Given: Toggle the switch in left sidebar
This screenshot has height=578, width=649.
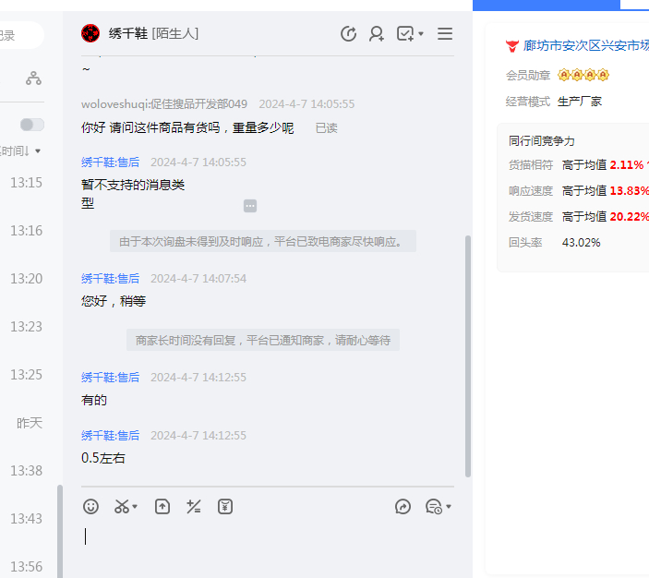Looking at the screenshot, I should [x=32, y=125].
